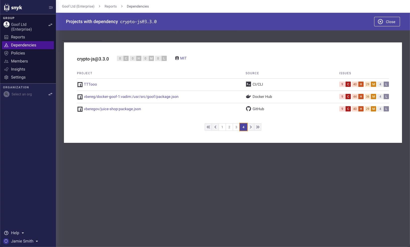Click the Snyk logo
The height and width of the screenshot is (247, 410).
[13, 8]
